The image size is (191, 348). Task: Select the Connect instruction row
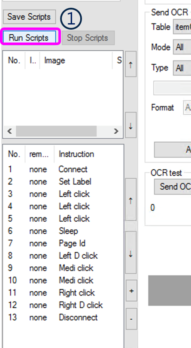pos(63,169)
